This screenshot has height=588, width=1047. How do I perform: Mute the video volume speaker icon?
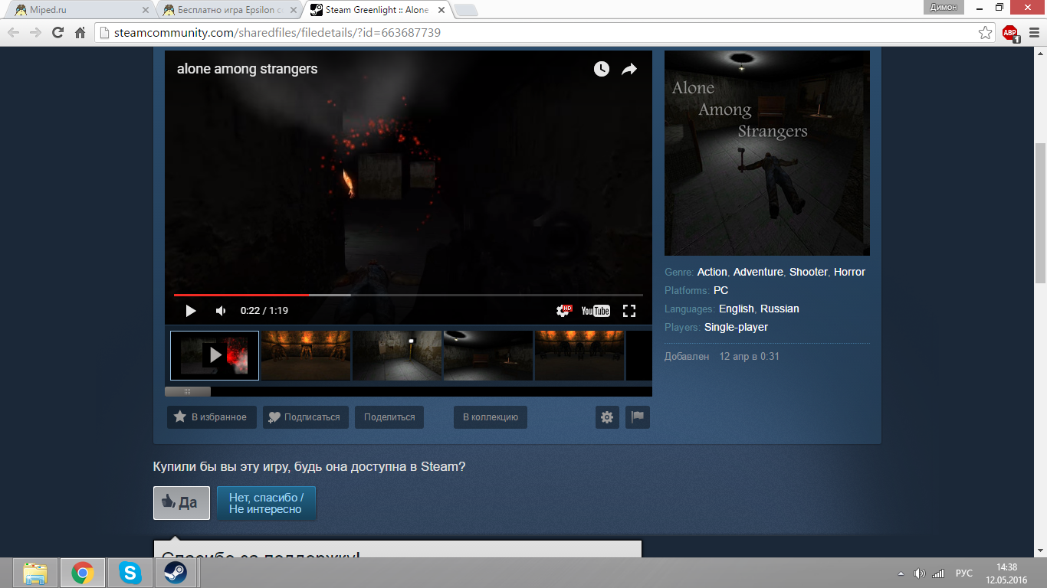(x=221, y=311)
